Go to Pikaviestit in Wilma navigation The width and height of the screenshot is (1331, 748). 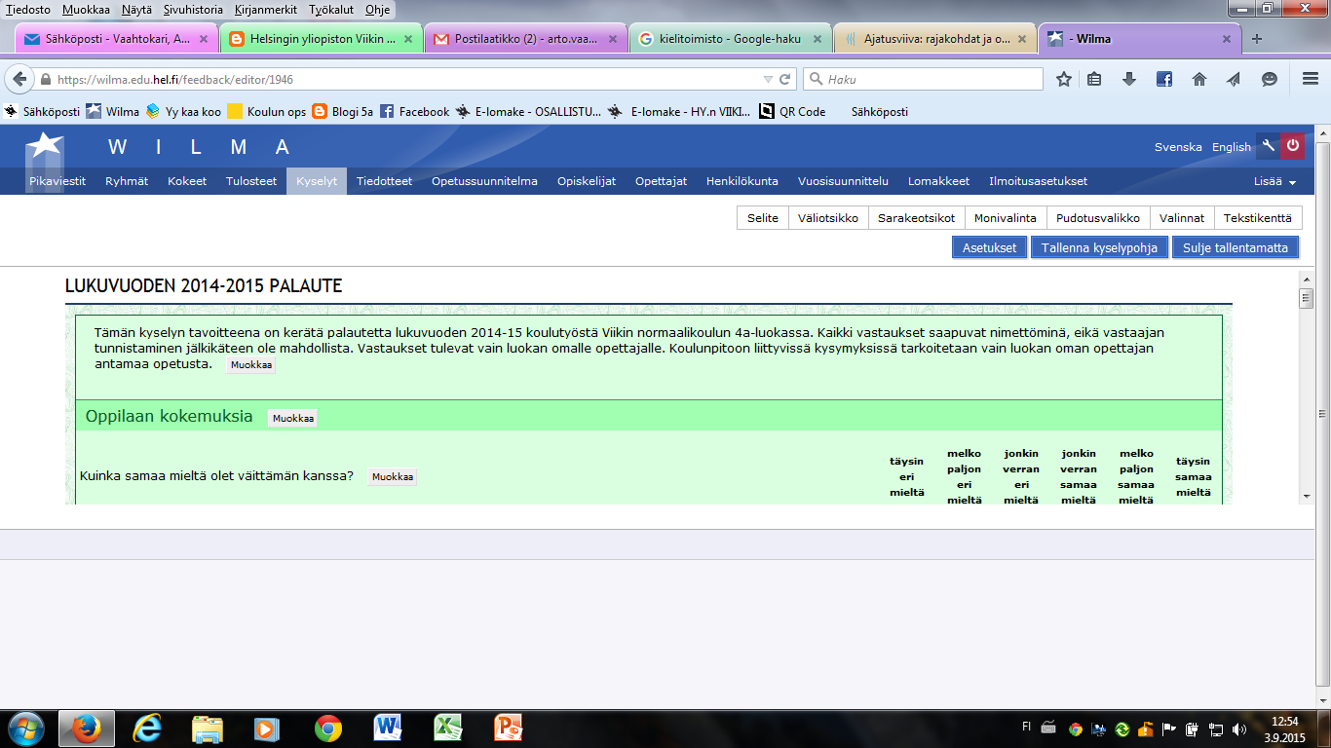click(57, 181)
